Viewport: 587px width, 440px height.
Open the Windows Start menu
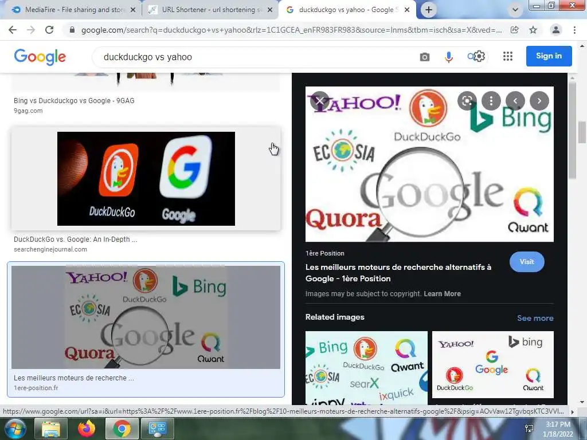(x=14, y=429)
